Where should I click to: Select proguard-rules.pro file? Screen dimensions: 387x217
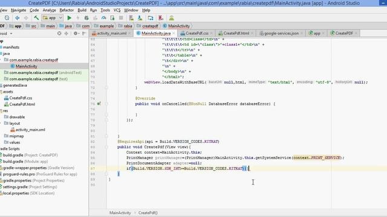point(40,174)
